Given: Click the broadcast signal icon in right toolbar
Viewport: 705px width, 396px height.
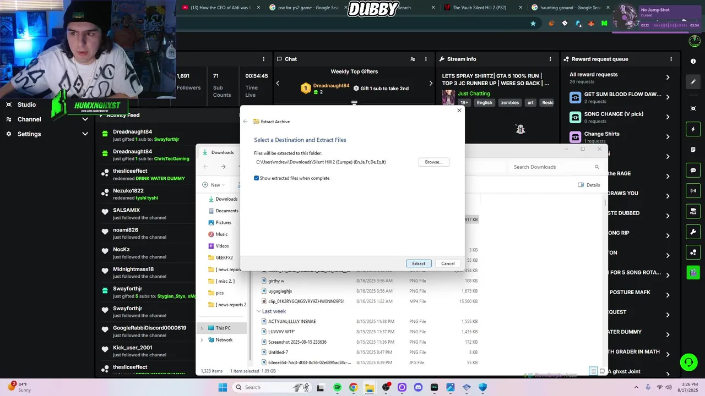Looking at the screenshot, I should (x=693, y=190).
